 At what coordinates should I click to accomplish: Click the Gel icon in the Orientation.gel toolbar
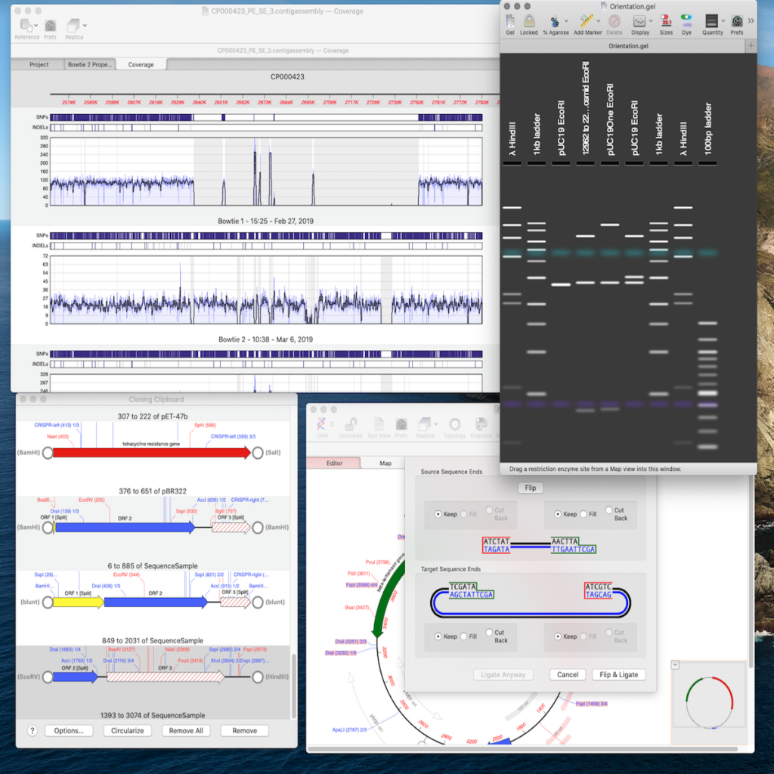[x=510, y=21]
